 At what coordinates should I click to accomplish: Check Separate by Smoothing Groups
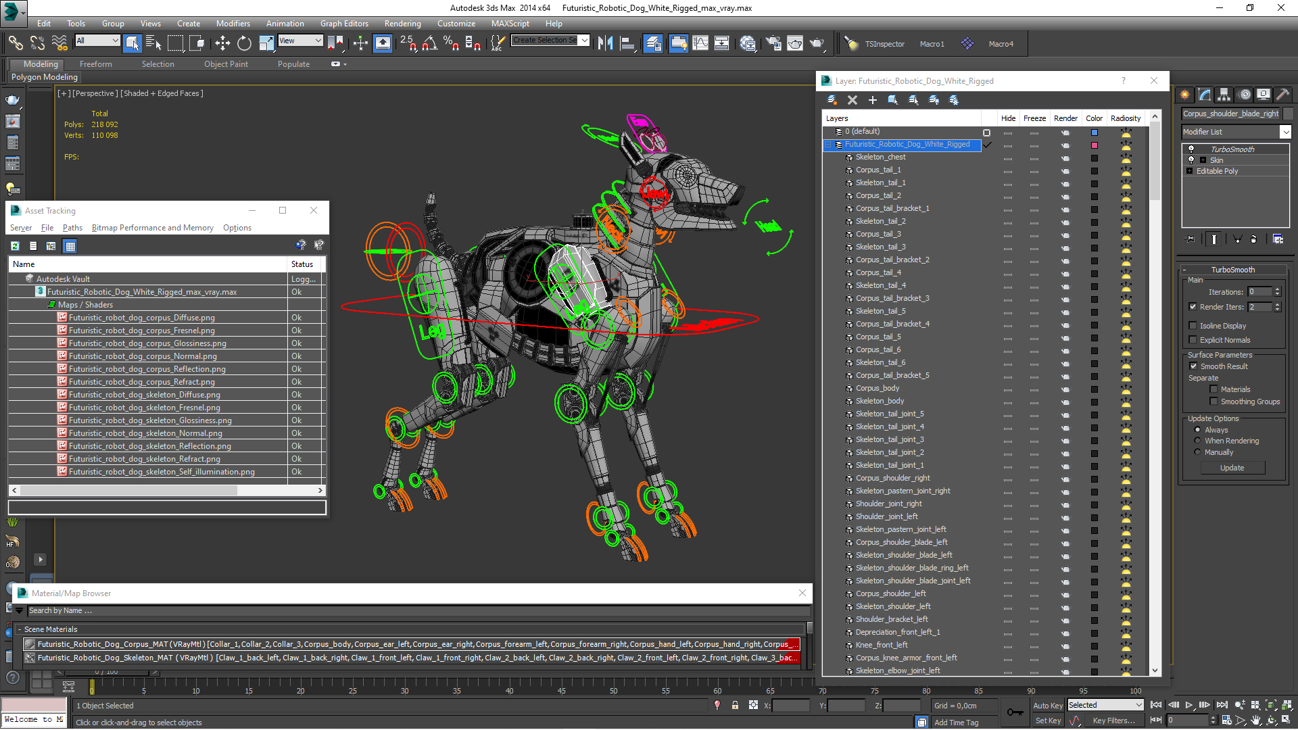coord(1213,401)
